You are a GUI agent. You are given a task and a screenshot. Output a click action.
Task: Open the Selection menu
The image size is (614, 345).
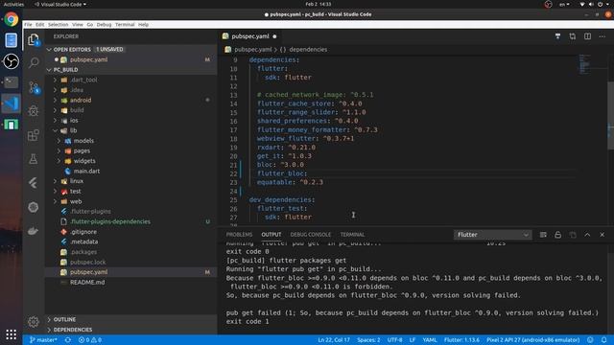(x=58, y=25)
